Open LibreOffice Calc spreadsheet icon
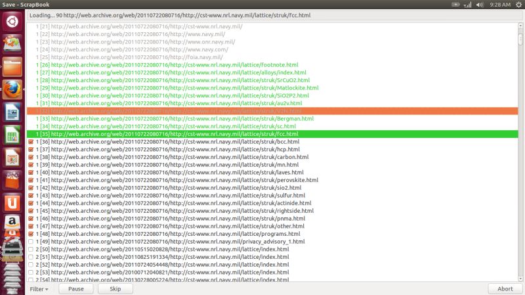The width and height of the screenshot is (525, 295). (12, 135)
